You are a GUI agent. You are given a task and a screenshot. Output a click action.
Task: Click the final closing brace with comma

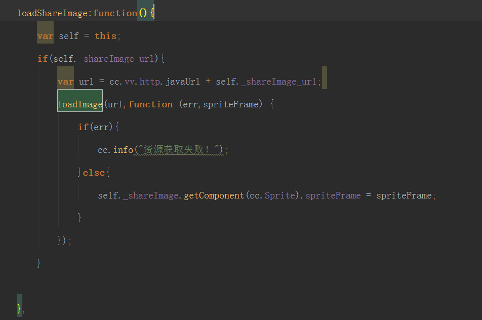[20, 308]
